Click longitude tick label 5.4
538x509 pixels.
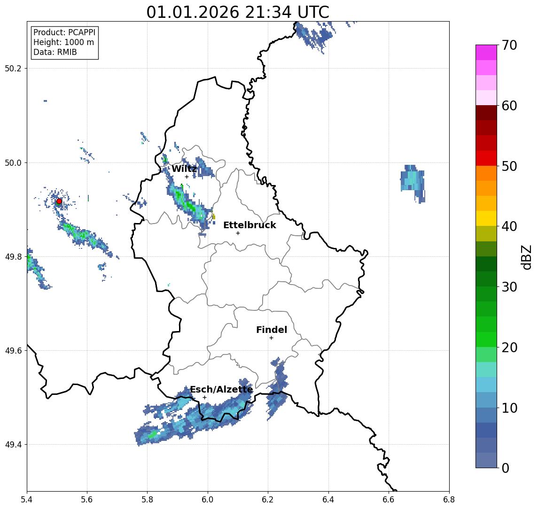27,500
